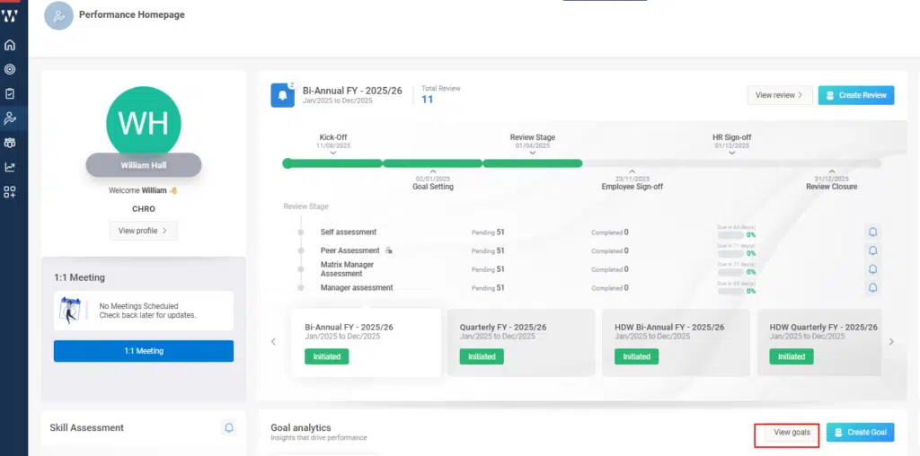The height and width of the screenshot is (456, 920).
Task: Click Create Review button
Action: coord(856,95)
